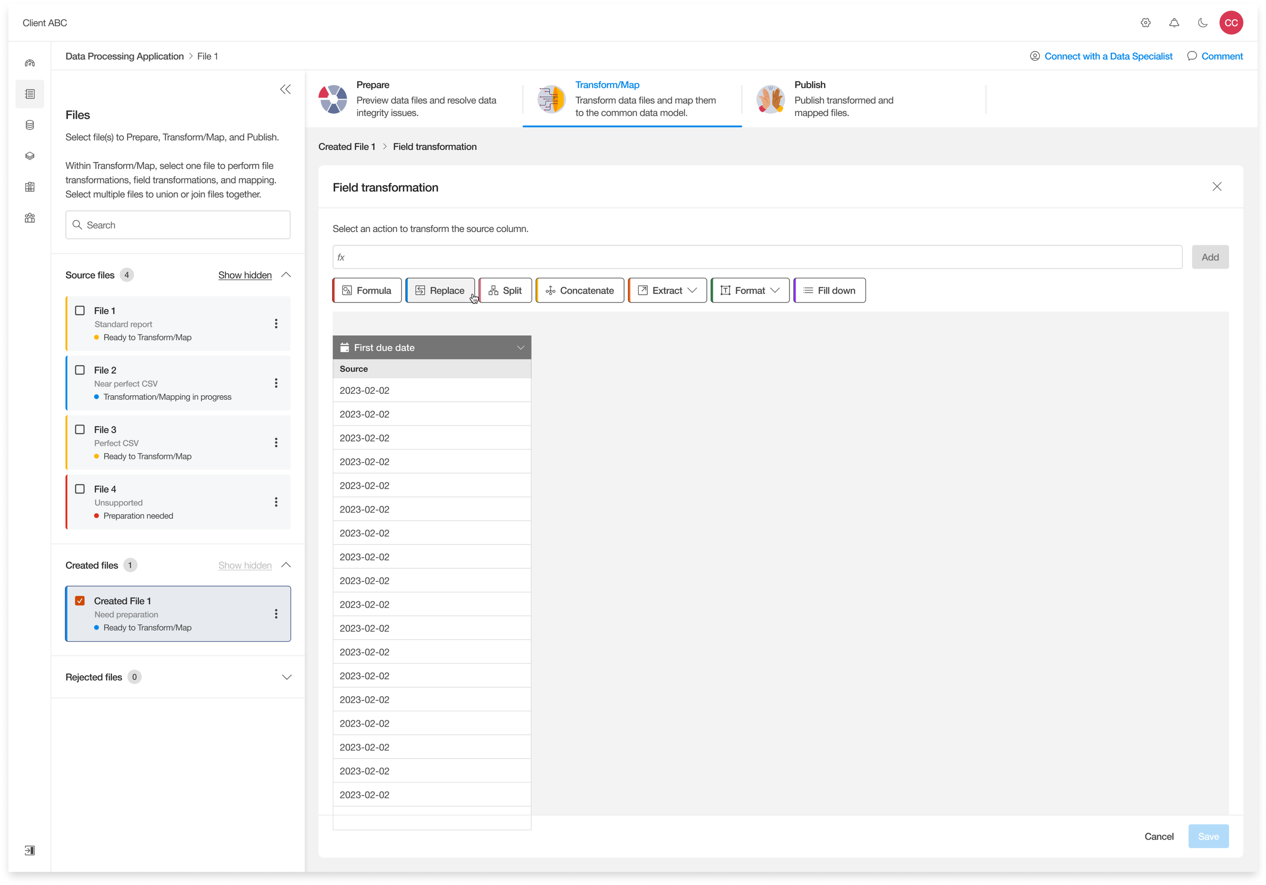Open notifications bell icon
The image size is (1266, 885).
click(1174, 23)
